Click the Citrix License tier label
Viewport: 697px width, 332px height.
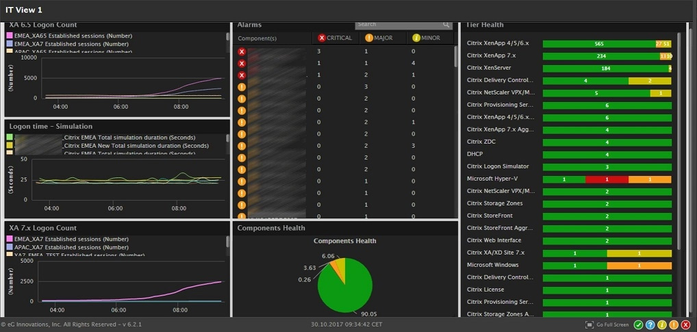[x=485, y=290]
